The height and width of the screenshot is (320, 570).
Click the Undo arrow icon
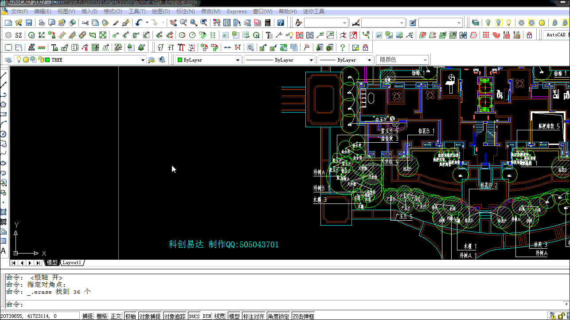(x=139, y=23)
